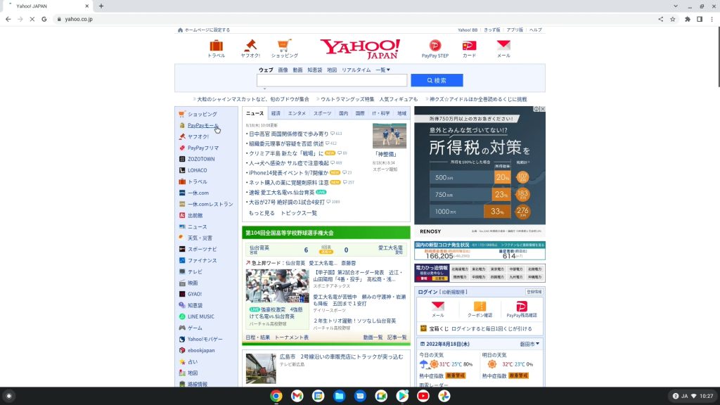Launch YouTube from the shelf
The width and height of the screenshot is (720, 405).
coord(423,396)
